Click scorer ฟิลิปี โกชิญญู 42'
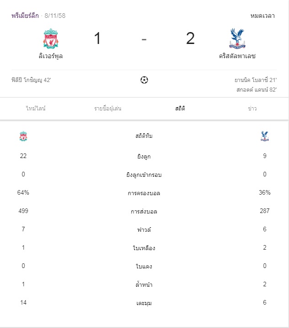The image size is (289, 328). 31,80
